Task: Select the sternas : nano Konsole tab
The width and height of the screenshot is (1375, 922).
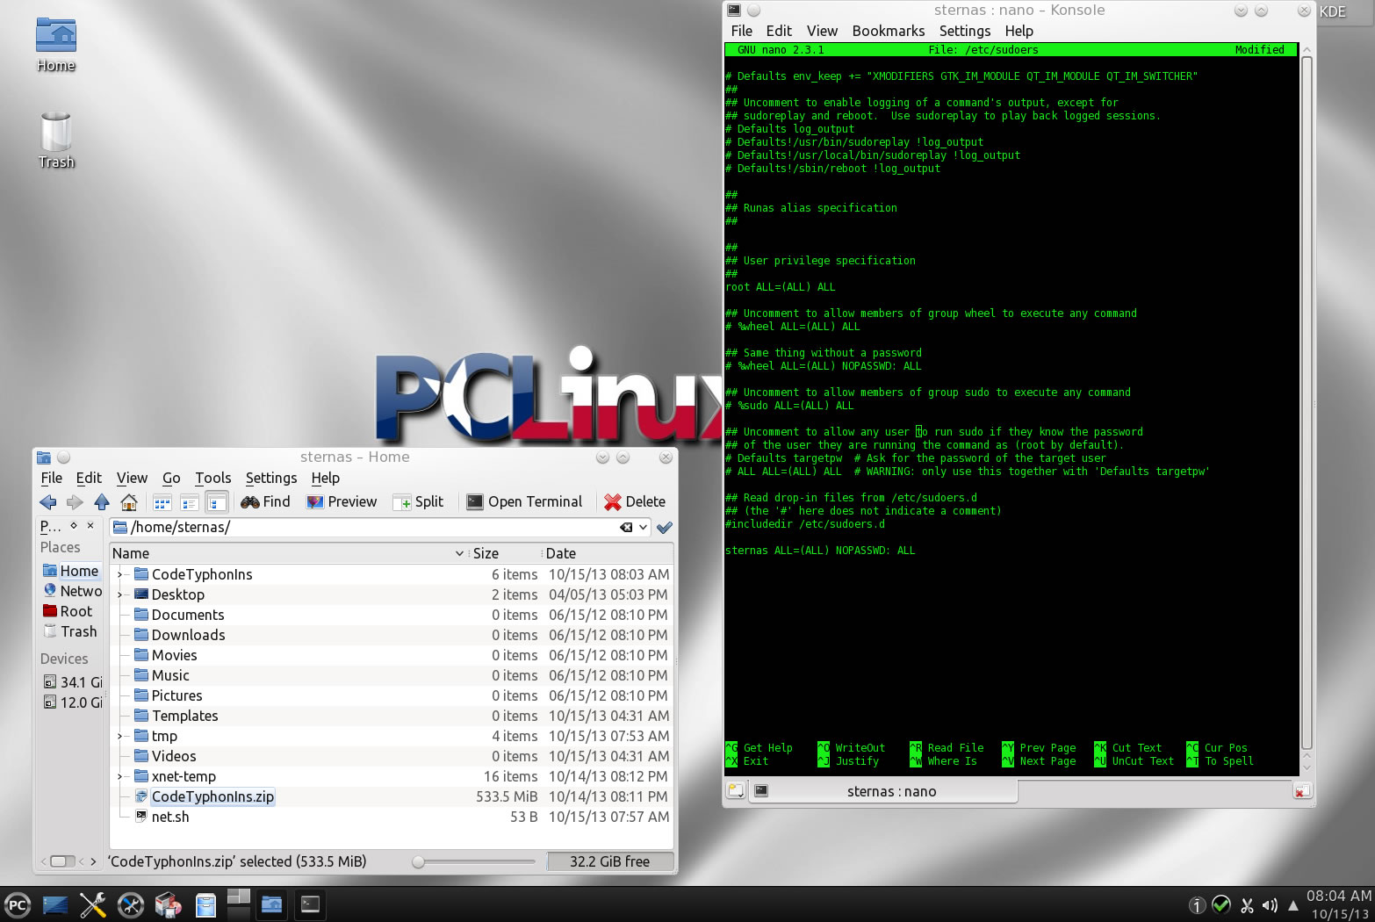Action: pyautogui.click(x=882, y=791)
